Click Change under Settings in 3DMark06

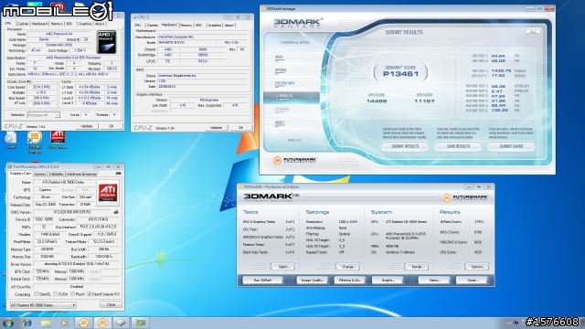[x=348, y=267]
